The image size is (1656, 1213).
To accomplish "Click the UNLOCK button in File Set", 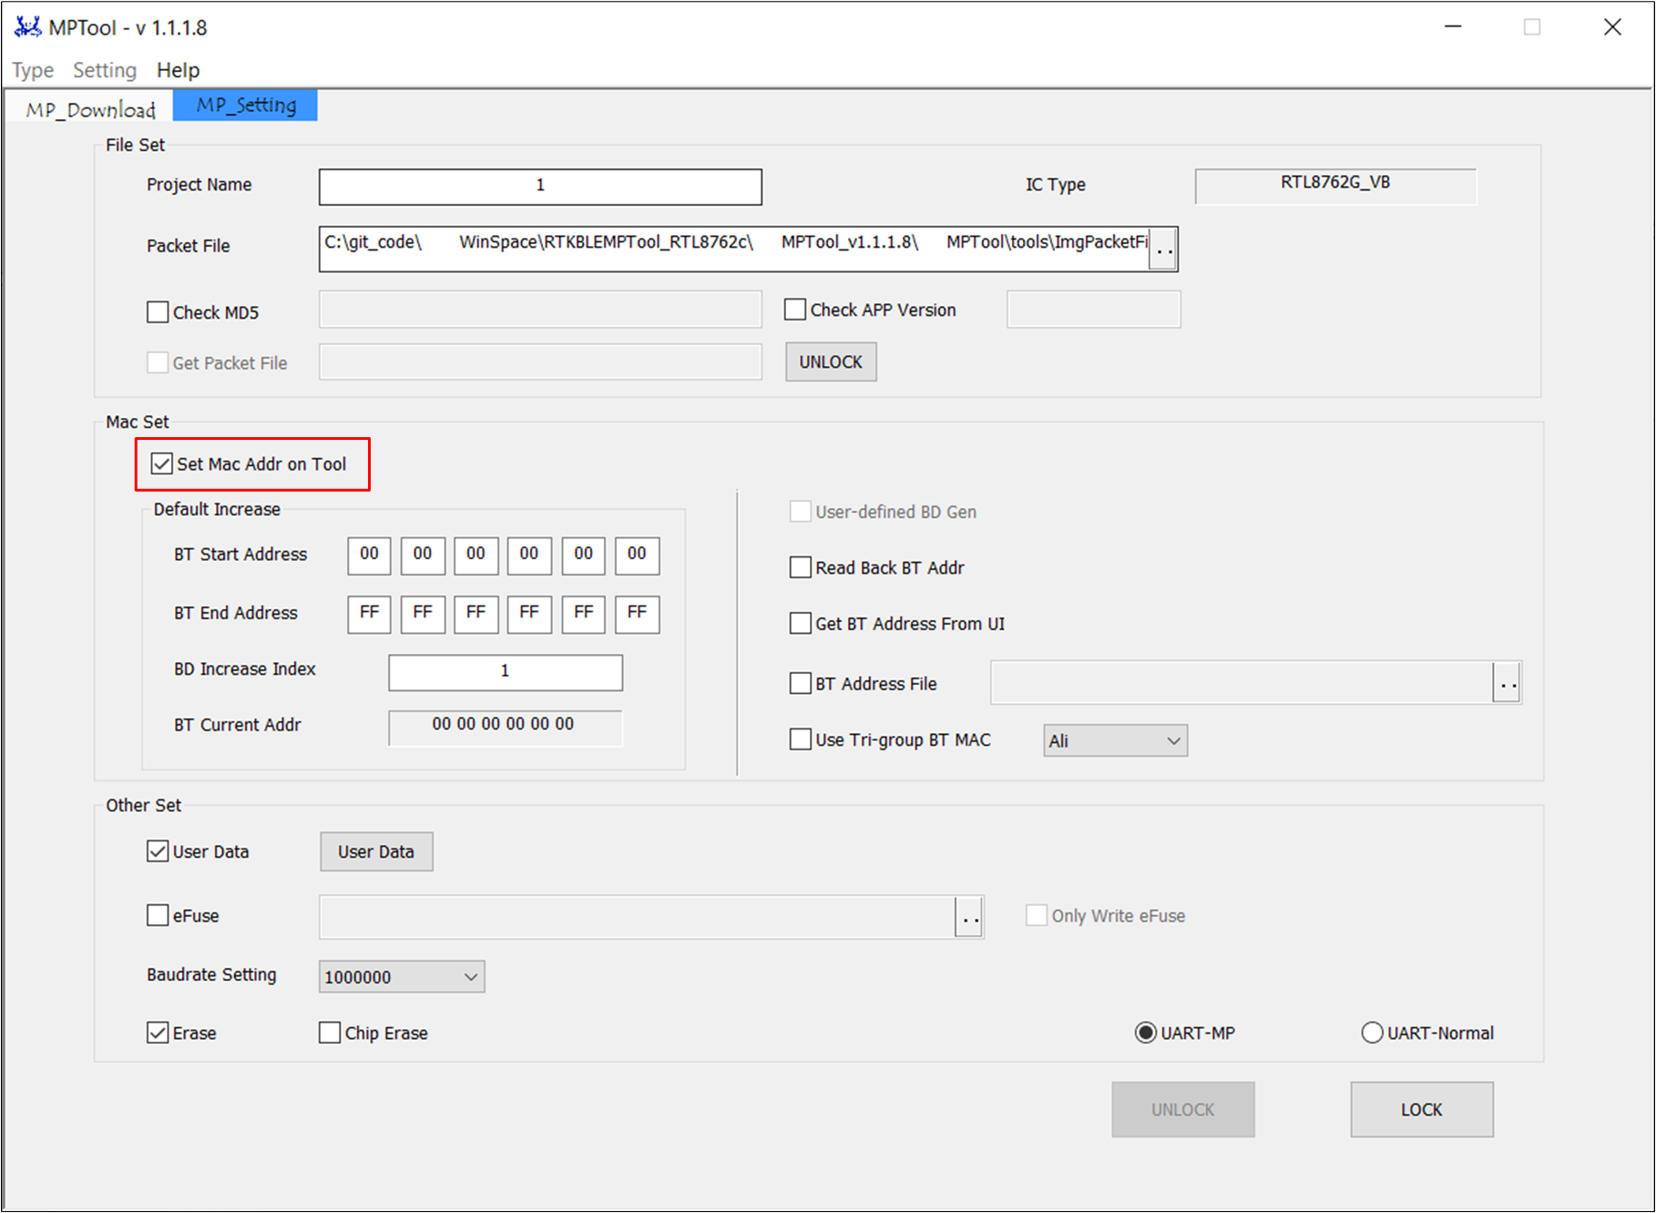I will click(x=831, y=362).
